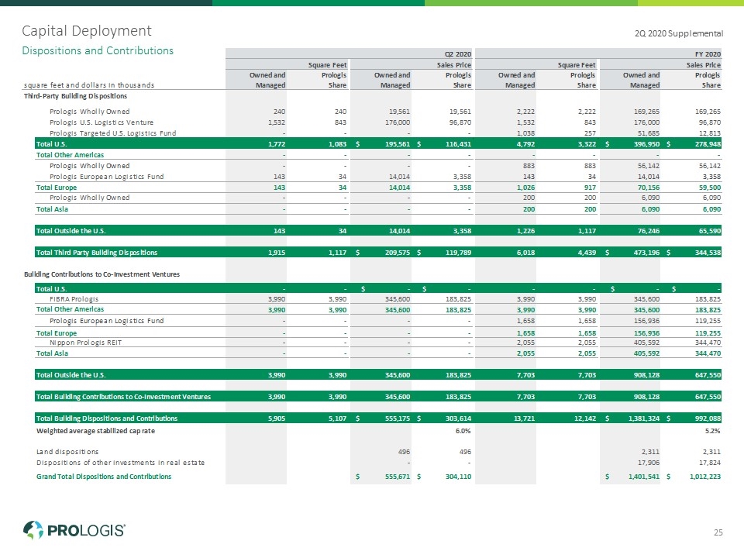
Task: Select the value 119,255 in Total Europe contributions row
Action: point(708,333)
